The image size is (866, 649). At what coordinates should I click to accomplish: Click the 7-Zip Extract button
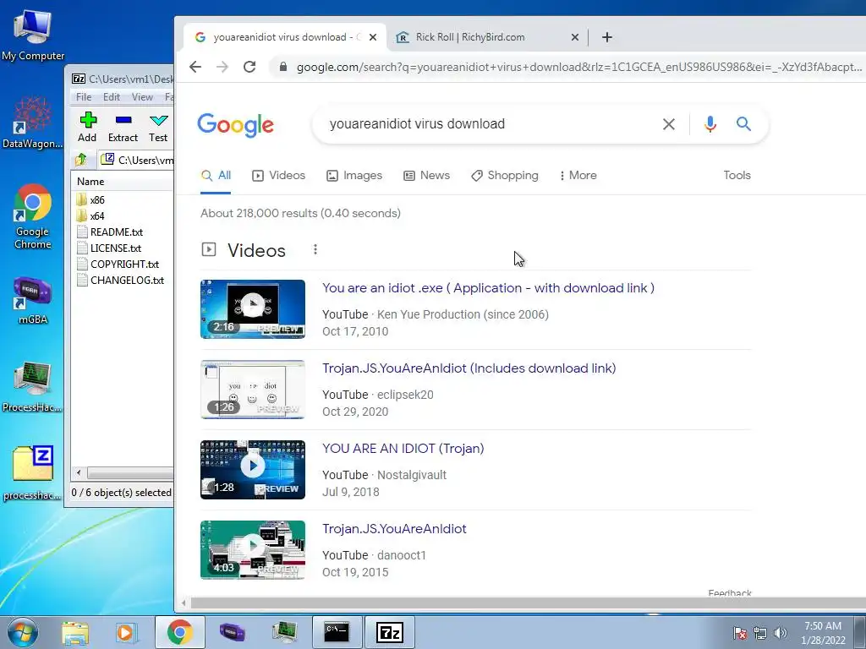(123, 127)
